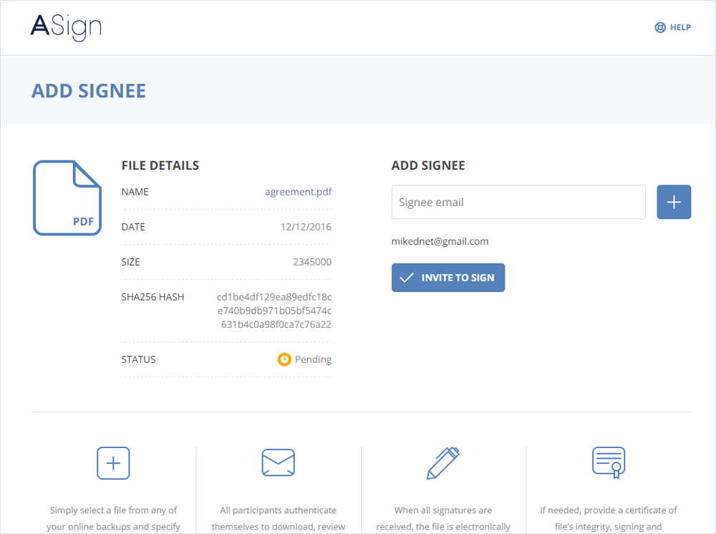Click the plus-in-square select file icon

pos(113,463)
